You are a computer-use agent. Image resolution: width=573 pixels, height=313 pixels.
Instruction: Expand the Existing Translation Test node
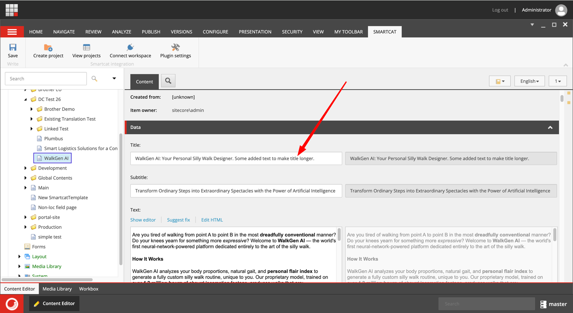tap(32, 119)
